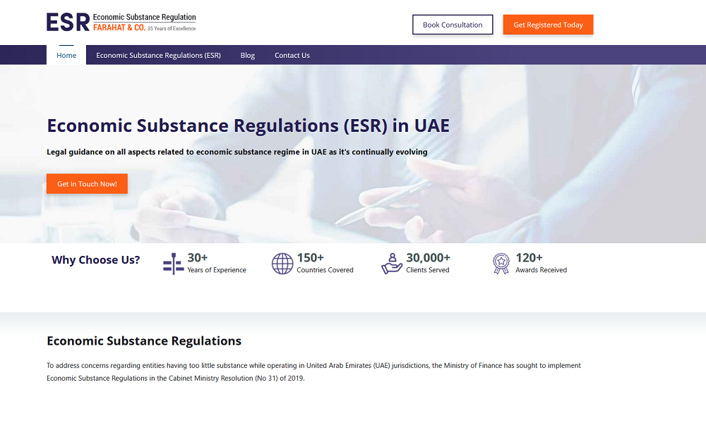The height and width of the screenshot is (423, 706).
Task: Click the signpost Years of Experience icon
Action: pos(173,263)
